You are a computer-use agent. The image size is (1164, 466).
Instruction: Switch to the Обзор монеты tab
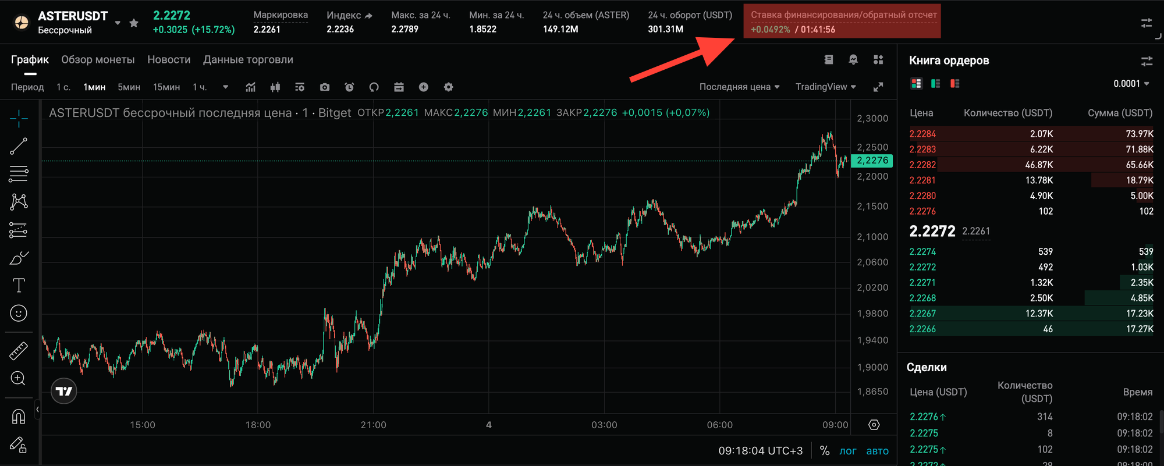pyautogui.click(x=98, y=60)
